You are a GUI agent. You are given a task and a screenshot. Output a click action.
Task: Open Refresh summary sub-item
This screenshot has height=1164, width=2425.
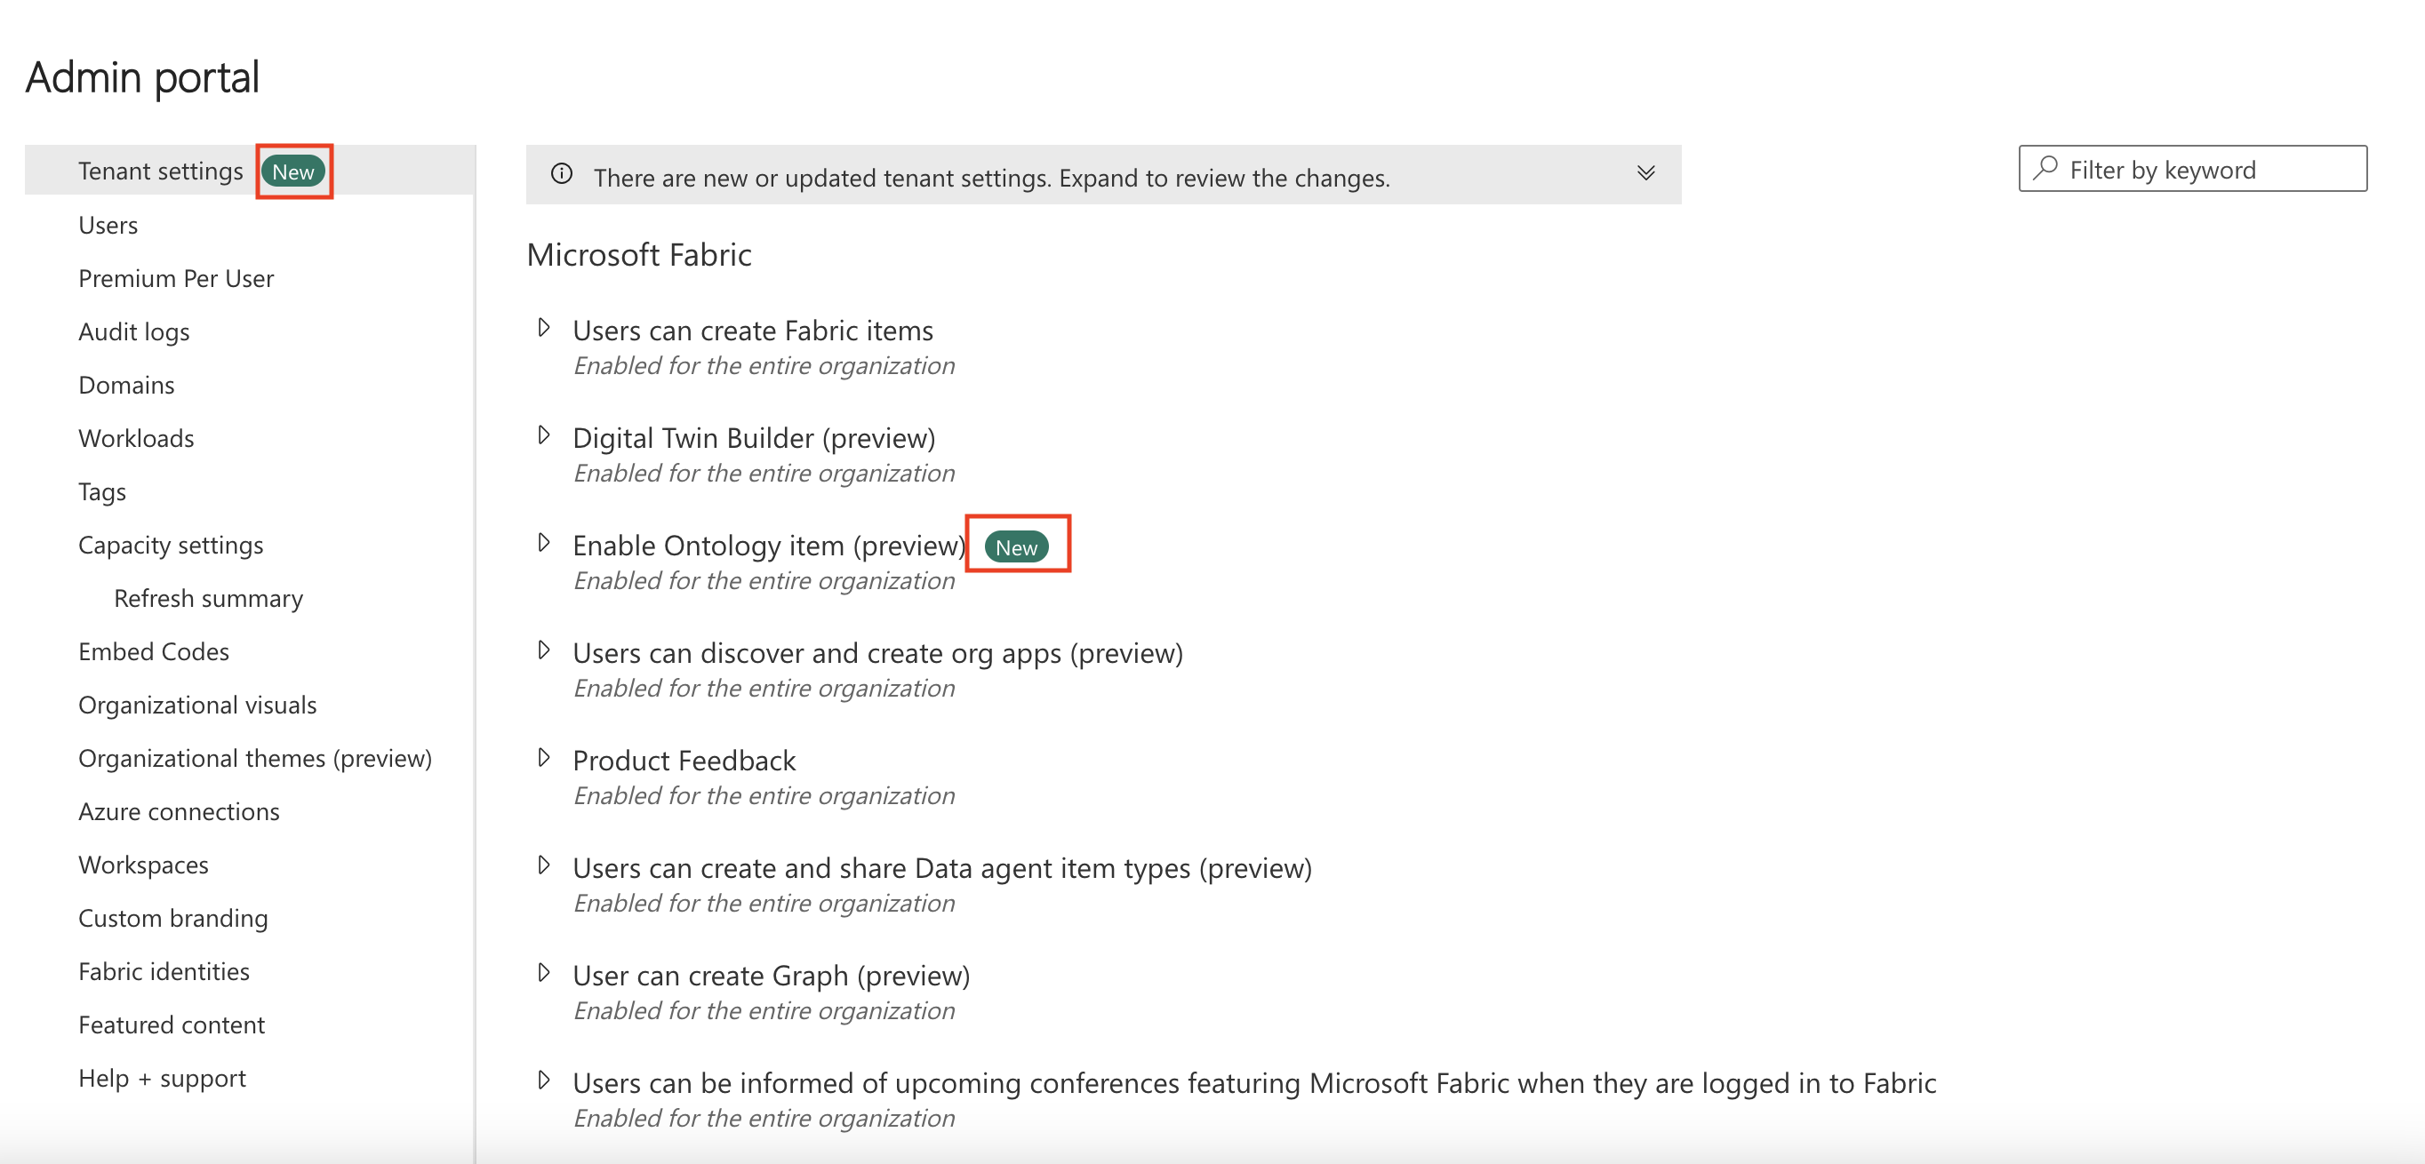click(208, 599)
